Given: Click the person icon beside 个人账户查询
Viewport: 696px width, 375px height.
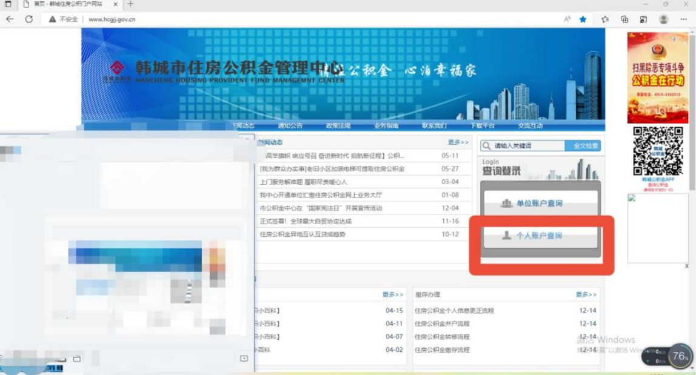Looking at the screenshot, I should (506, 235).
